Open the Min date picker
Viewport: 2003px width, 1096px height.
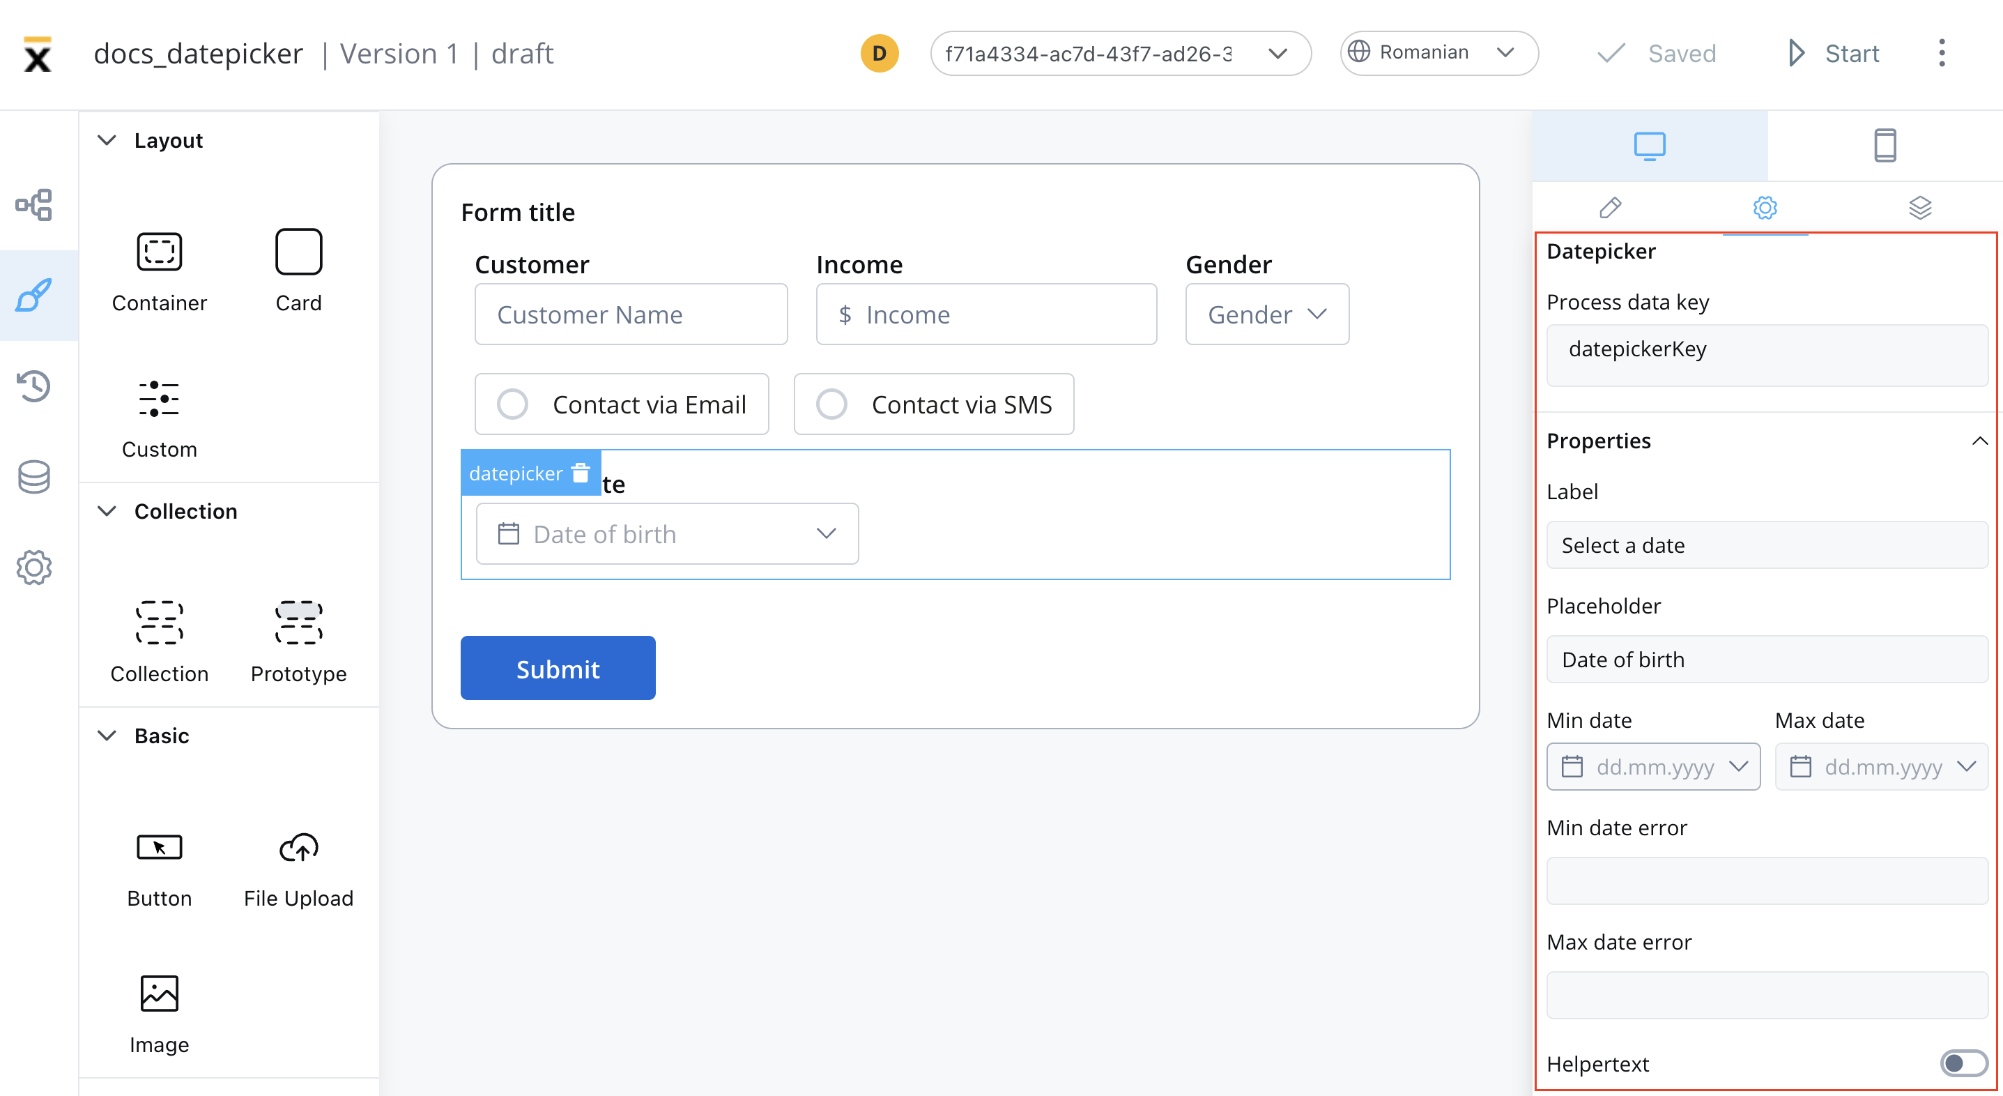(x=1653, y=767)
